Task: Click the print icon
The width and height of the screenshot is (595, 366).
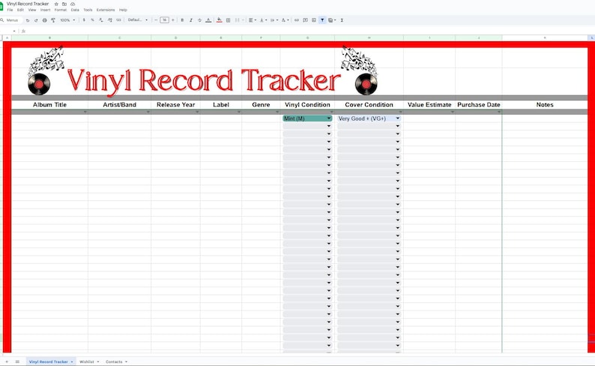Action: (x=44, y=20)
